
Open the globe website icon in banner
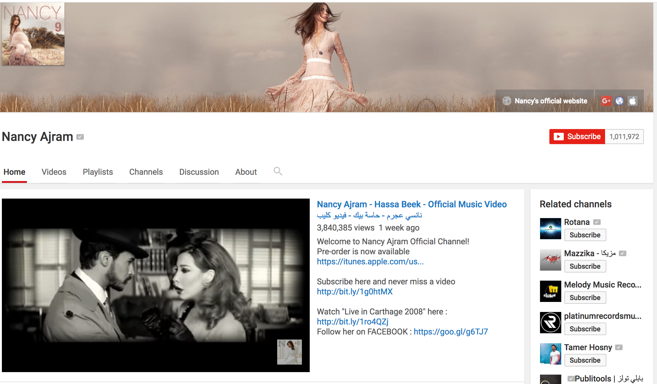619,101
